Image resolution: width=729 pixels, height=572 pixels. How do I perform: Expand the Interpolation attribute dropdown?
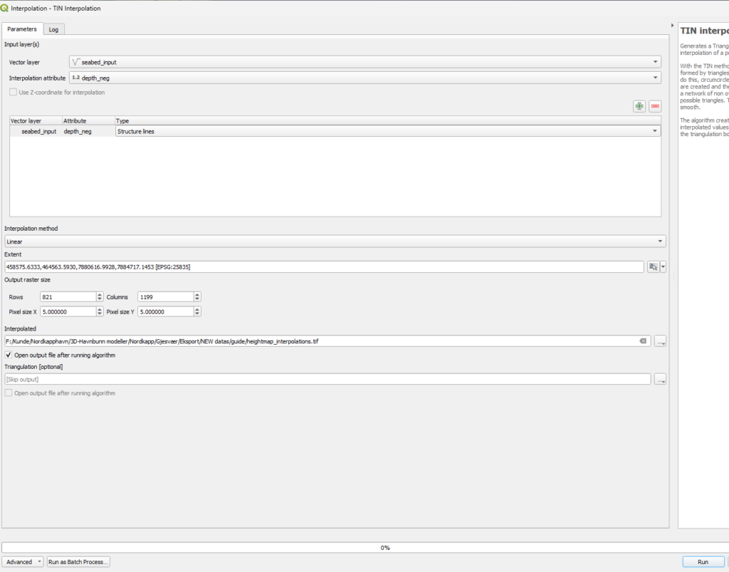pyautogui.click(x=364, y=78)
